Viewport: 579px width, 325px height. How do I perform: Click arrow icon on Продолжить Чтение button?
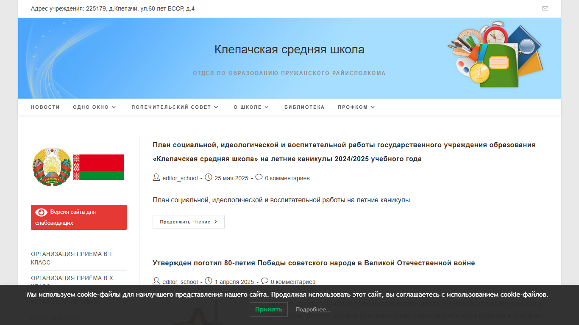pos(216,222)
